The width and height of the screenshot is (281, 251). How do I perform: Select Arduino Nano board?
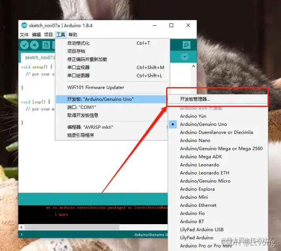coord(218,140)
